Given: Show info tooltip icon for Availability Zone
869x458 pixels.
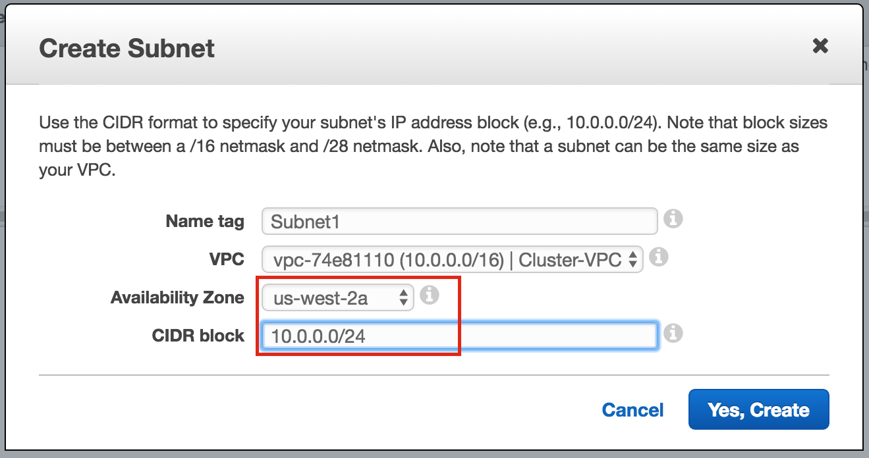Looking at the screenshot, I should (x=429, y=295).
